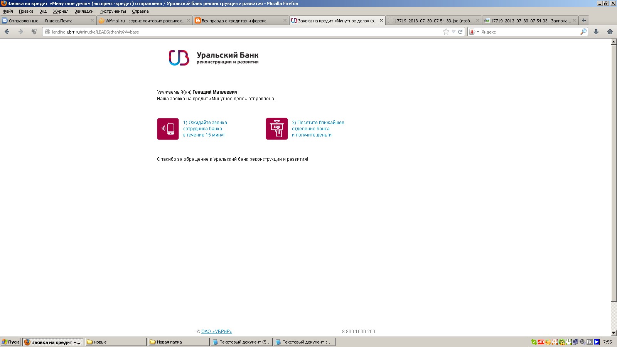Click the search magnifier icon
This screenshot has height=347, width=617.
coord(583,32)
